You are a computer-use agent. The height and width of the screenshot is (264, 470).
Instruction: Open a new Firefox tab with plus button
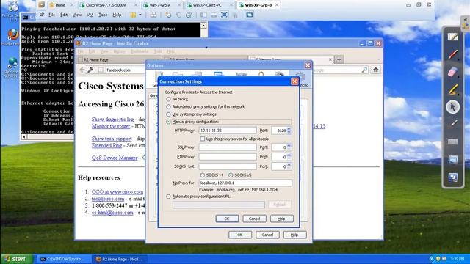[339, 59]
